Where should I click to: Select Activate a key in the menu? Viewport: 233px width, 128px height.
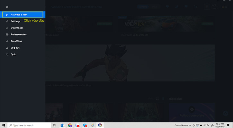pyautogui.click(x=22, y=14)
